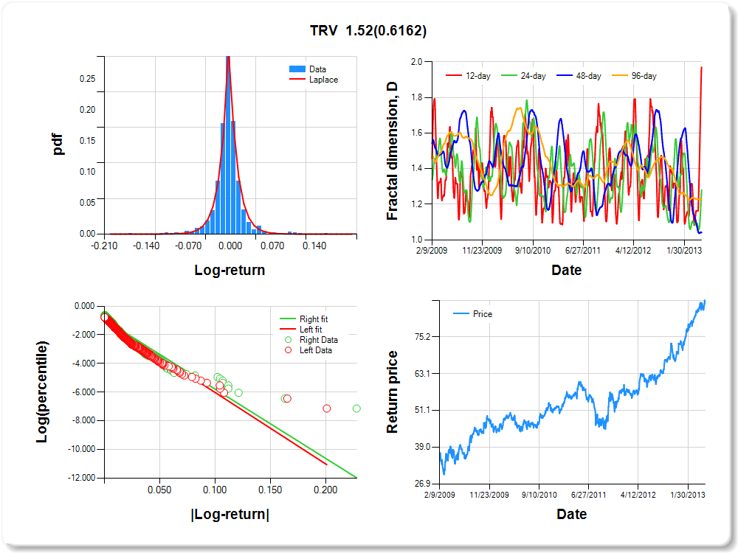Click the Right fit legend label
738x553 pixels.
[x=314, y=319]
